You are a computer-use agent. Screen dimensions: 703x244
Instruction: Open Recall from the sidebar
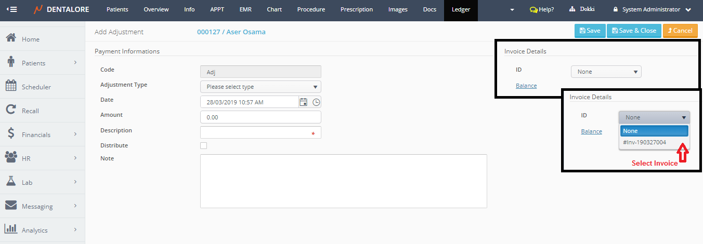(30, 111)
